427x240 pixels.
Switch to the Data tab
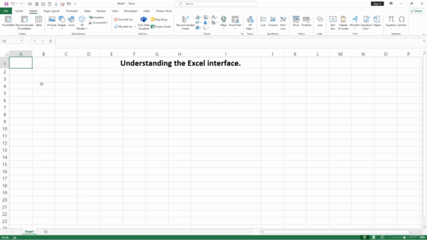tap(87, 11)
